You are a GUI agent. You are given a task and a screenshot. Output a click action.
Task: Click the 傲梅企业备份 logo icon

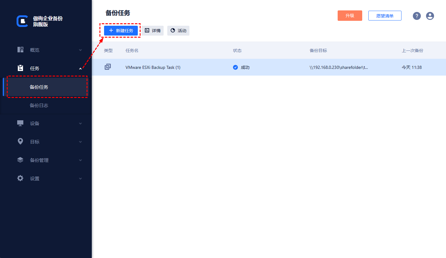22,21
